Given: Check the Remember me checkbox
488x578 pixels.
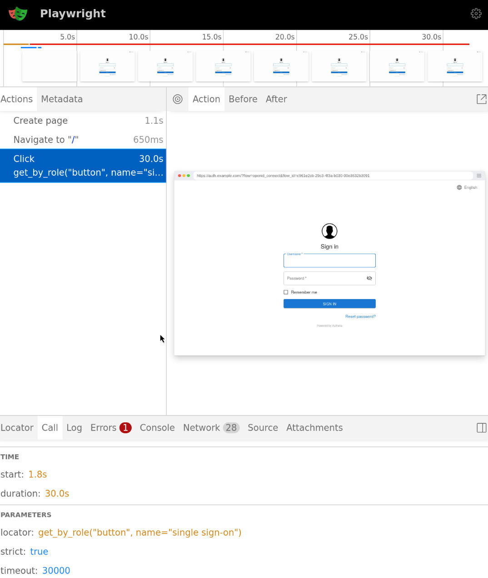Looking at the screenshot, I should pos(286,292).
